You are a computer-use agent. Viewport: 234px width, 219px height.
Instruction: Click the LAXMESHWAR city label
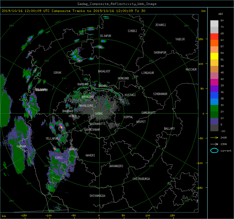click(x=92, y=130)
